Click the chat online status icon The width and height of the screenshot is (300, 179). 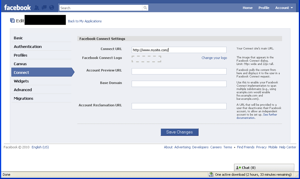click(x=239, y=168)
